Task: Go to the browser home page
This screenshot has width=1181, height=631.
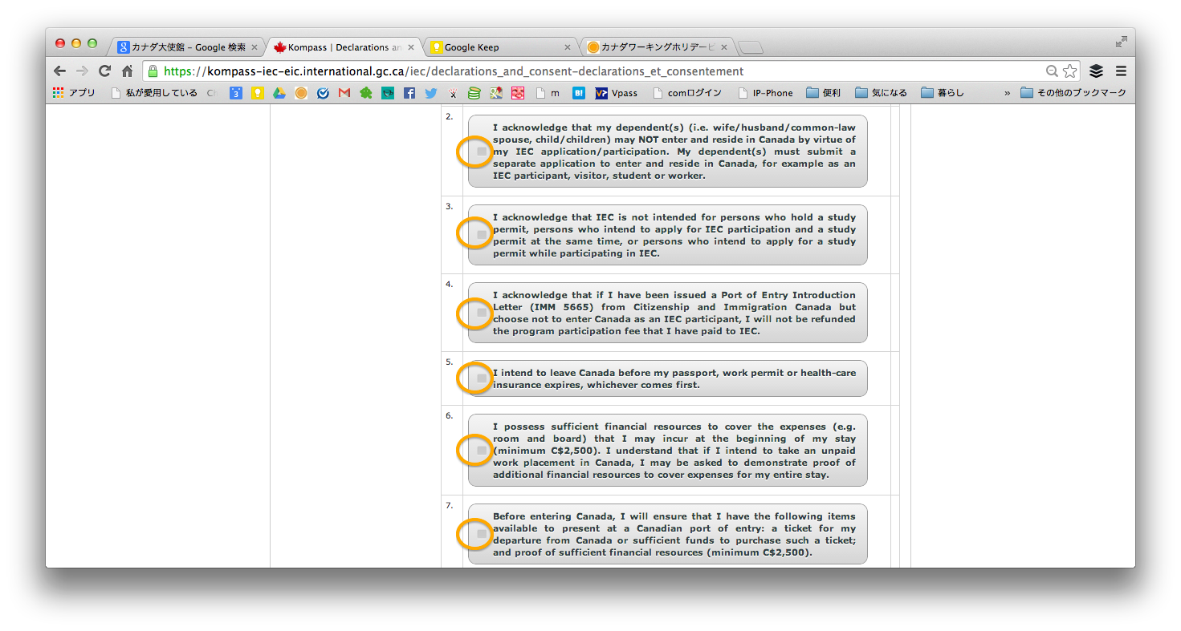Action: (x=127, y=71)
